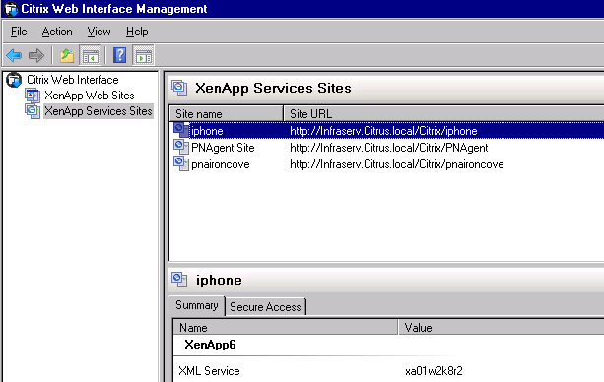Open the View menu
This screenshot has height=382, width=604.
(x=99, y=32)
